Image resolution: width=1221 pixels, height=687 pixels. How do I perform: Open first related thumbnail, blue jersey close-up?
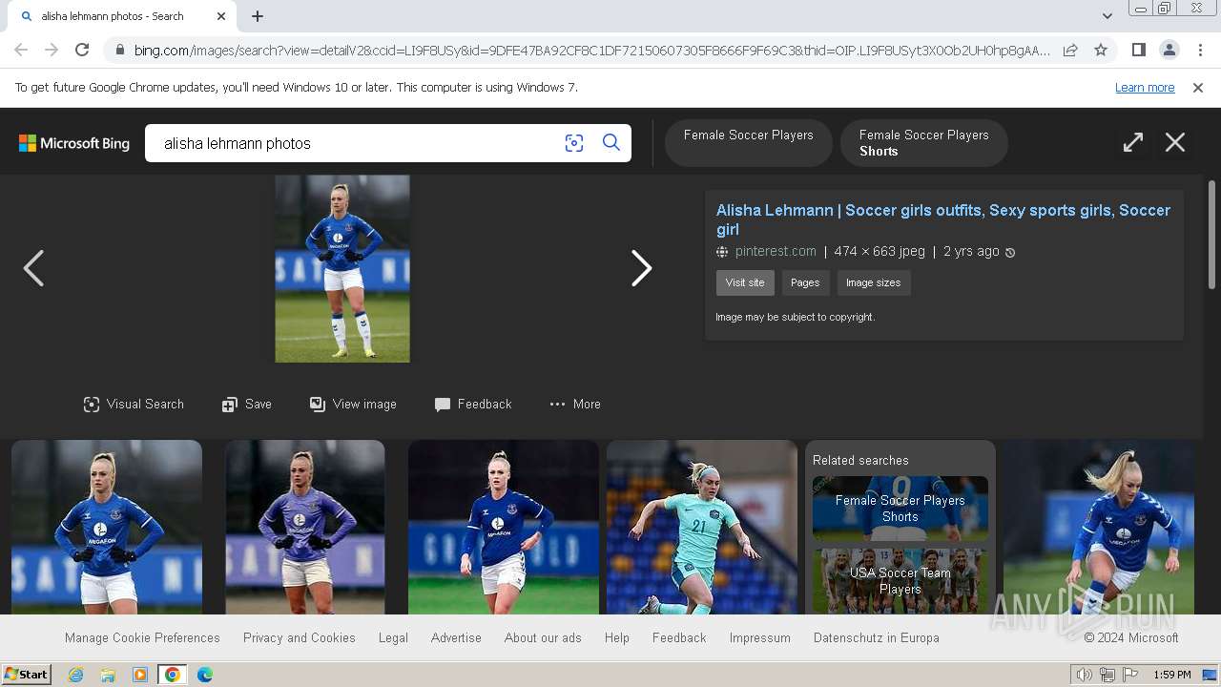(107, 527)
